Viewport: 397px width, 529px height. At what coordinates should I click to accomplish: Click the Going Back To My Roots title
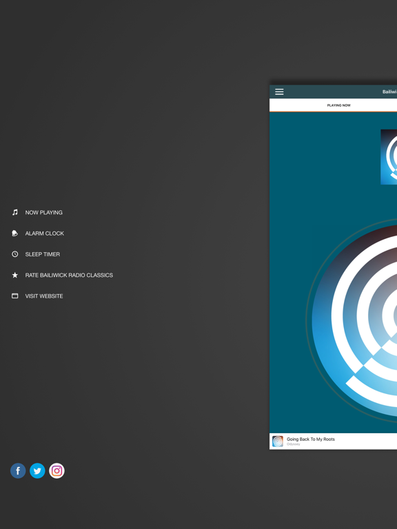pyautogui.click(x=311, y=439)
